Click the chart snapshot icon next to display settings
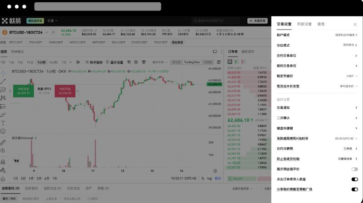This screenshot has height=203, width=363. coord(129,62)
